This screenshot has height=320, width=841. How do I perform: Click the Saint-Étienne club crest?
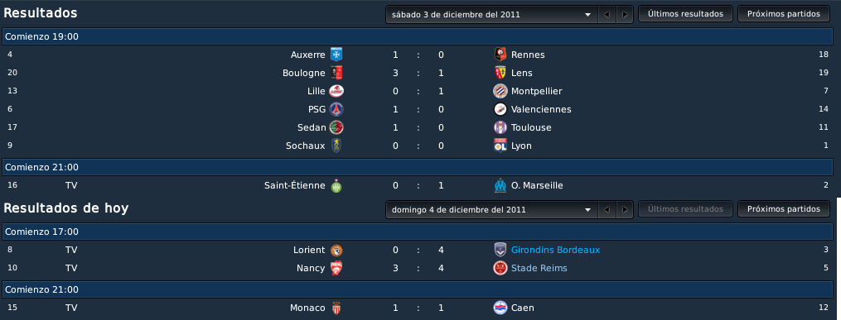click(x=336, y=186)
